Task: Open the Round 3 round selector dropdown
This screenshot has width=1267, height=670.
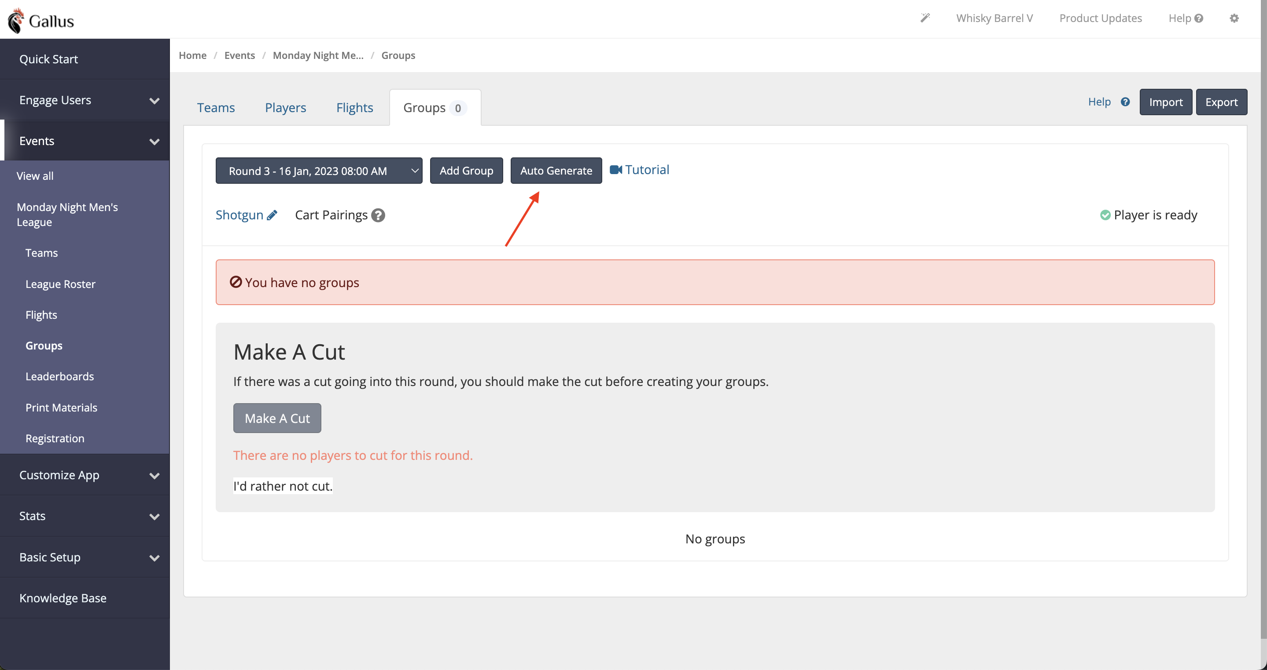Action: [319, 171]
